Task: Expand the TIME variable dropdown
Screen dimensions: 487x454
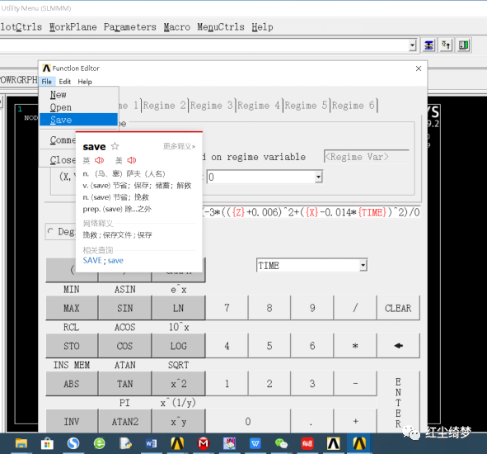Action: pos(363,266)
